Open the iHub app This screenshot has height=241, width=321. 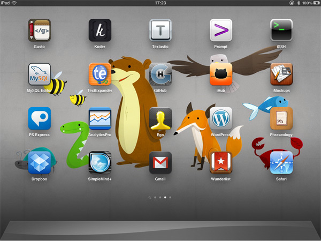(221, 74)
